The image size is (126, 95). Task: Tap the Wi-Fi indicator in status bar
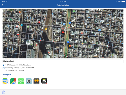pyautogui.click(x=7, y=1)
